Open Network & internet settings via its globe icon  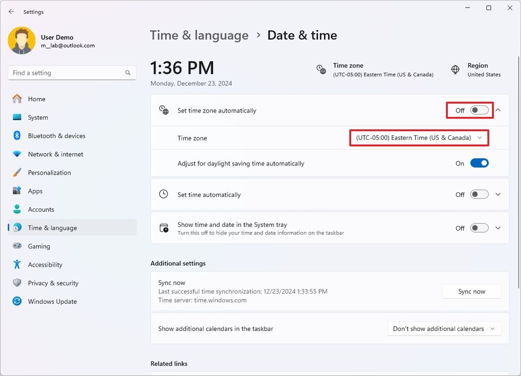[x=16, y=154]
